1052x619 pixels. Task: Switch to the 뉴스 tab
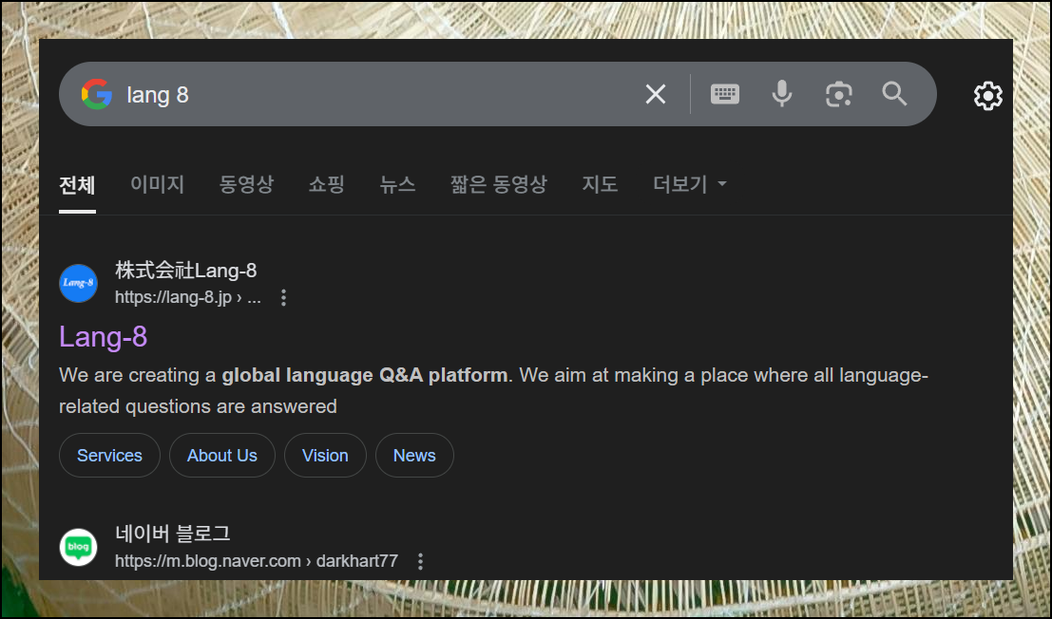(x=397, y=184)
